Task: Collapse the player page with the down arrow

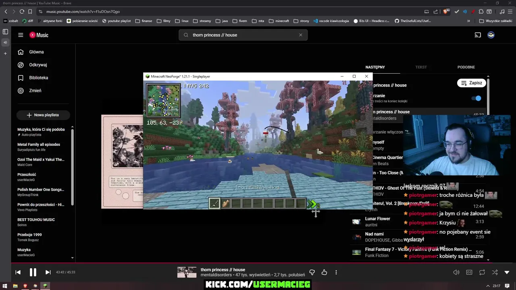Action: (507, 272)
